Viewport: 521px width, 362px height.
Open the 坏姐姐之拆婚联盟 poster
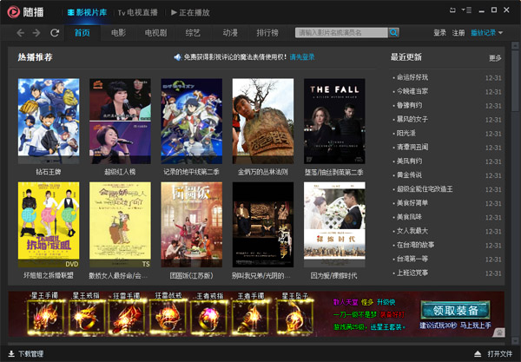(x=49, y=225)
